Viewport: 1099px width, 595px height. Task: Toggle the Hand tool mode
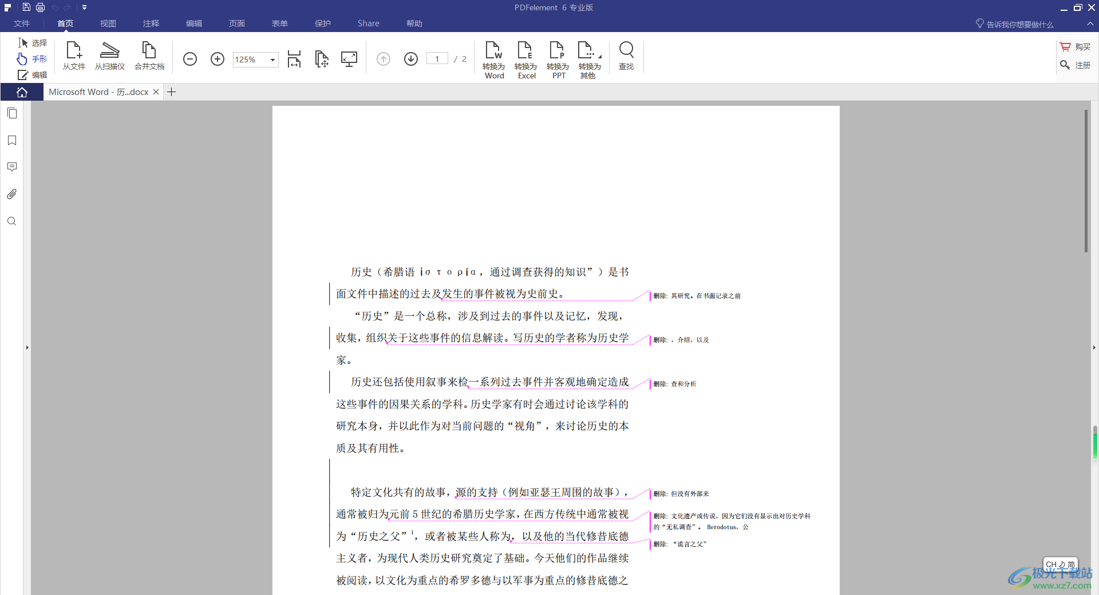tap(32, 59)
